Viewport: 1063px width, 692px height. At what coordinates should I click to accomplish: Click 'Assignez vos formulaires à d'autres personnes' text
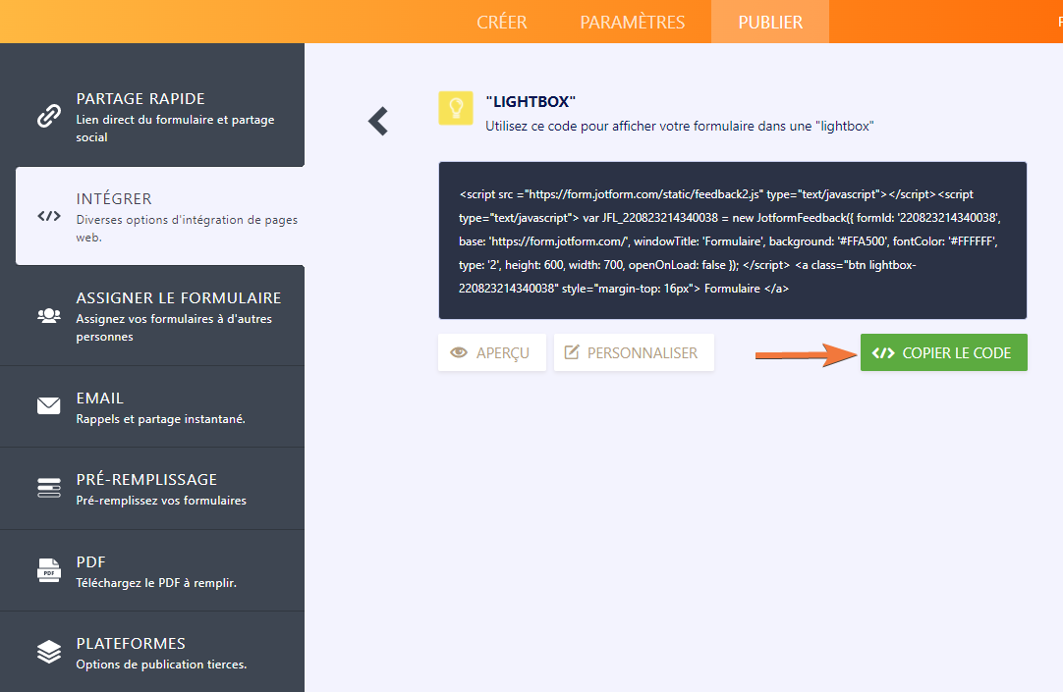174,328
